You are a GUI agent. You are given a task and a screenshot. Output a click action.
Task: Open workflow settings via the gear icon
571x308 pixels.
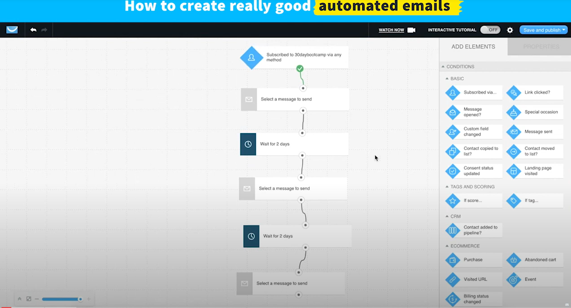click(510, 30)
